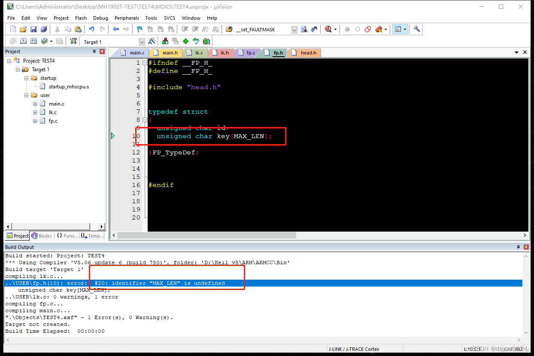Navigate backward with the blue left arrow
534x356 pixels.
116,29
